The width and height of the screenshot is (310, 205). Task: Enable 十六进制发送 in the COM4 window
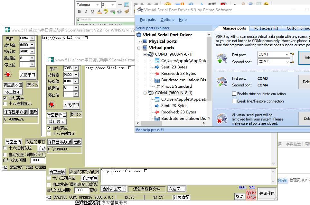pyautogui.click(x=5, y=148)
